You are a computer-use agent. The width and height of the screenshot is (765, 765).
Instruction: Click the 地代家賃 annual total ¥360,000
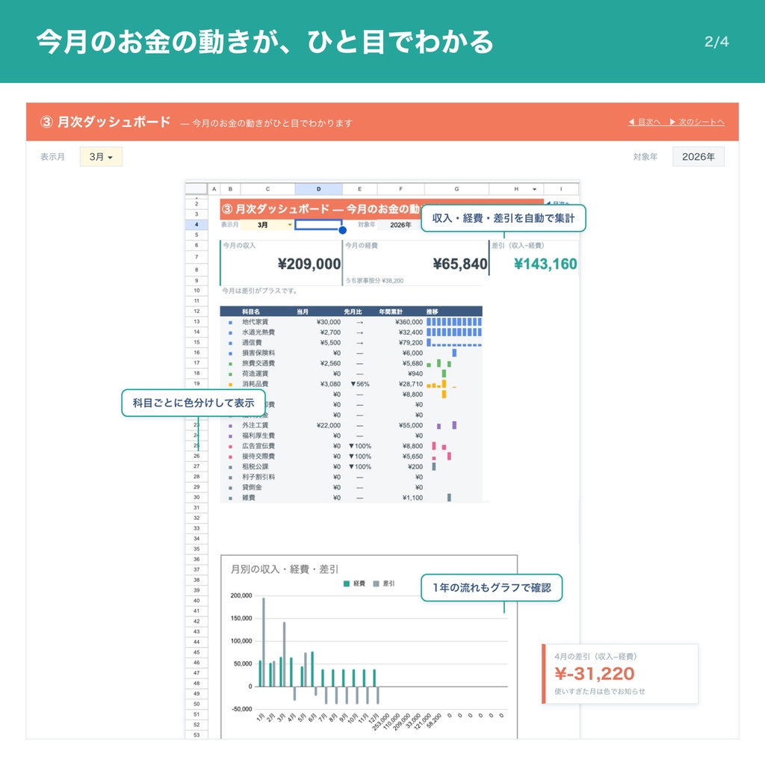[409, 322]
